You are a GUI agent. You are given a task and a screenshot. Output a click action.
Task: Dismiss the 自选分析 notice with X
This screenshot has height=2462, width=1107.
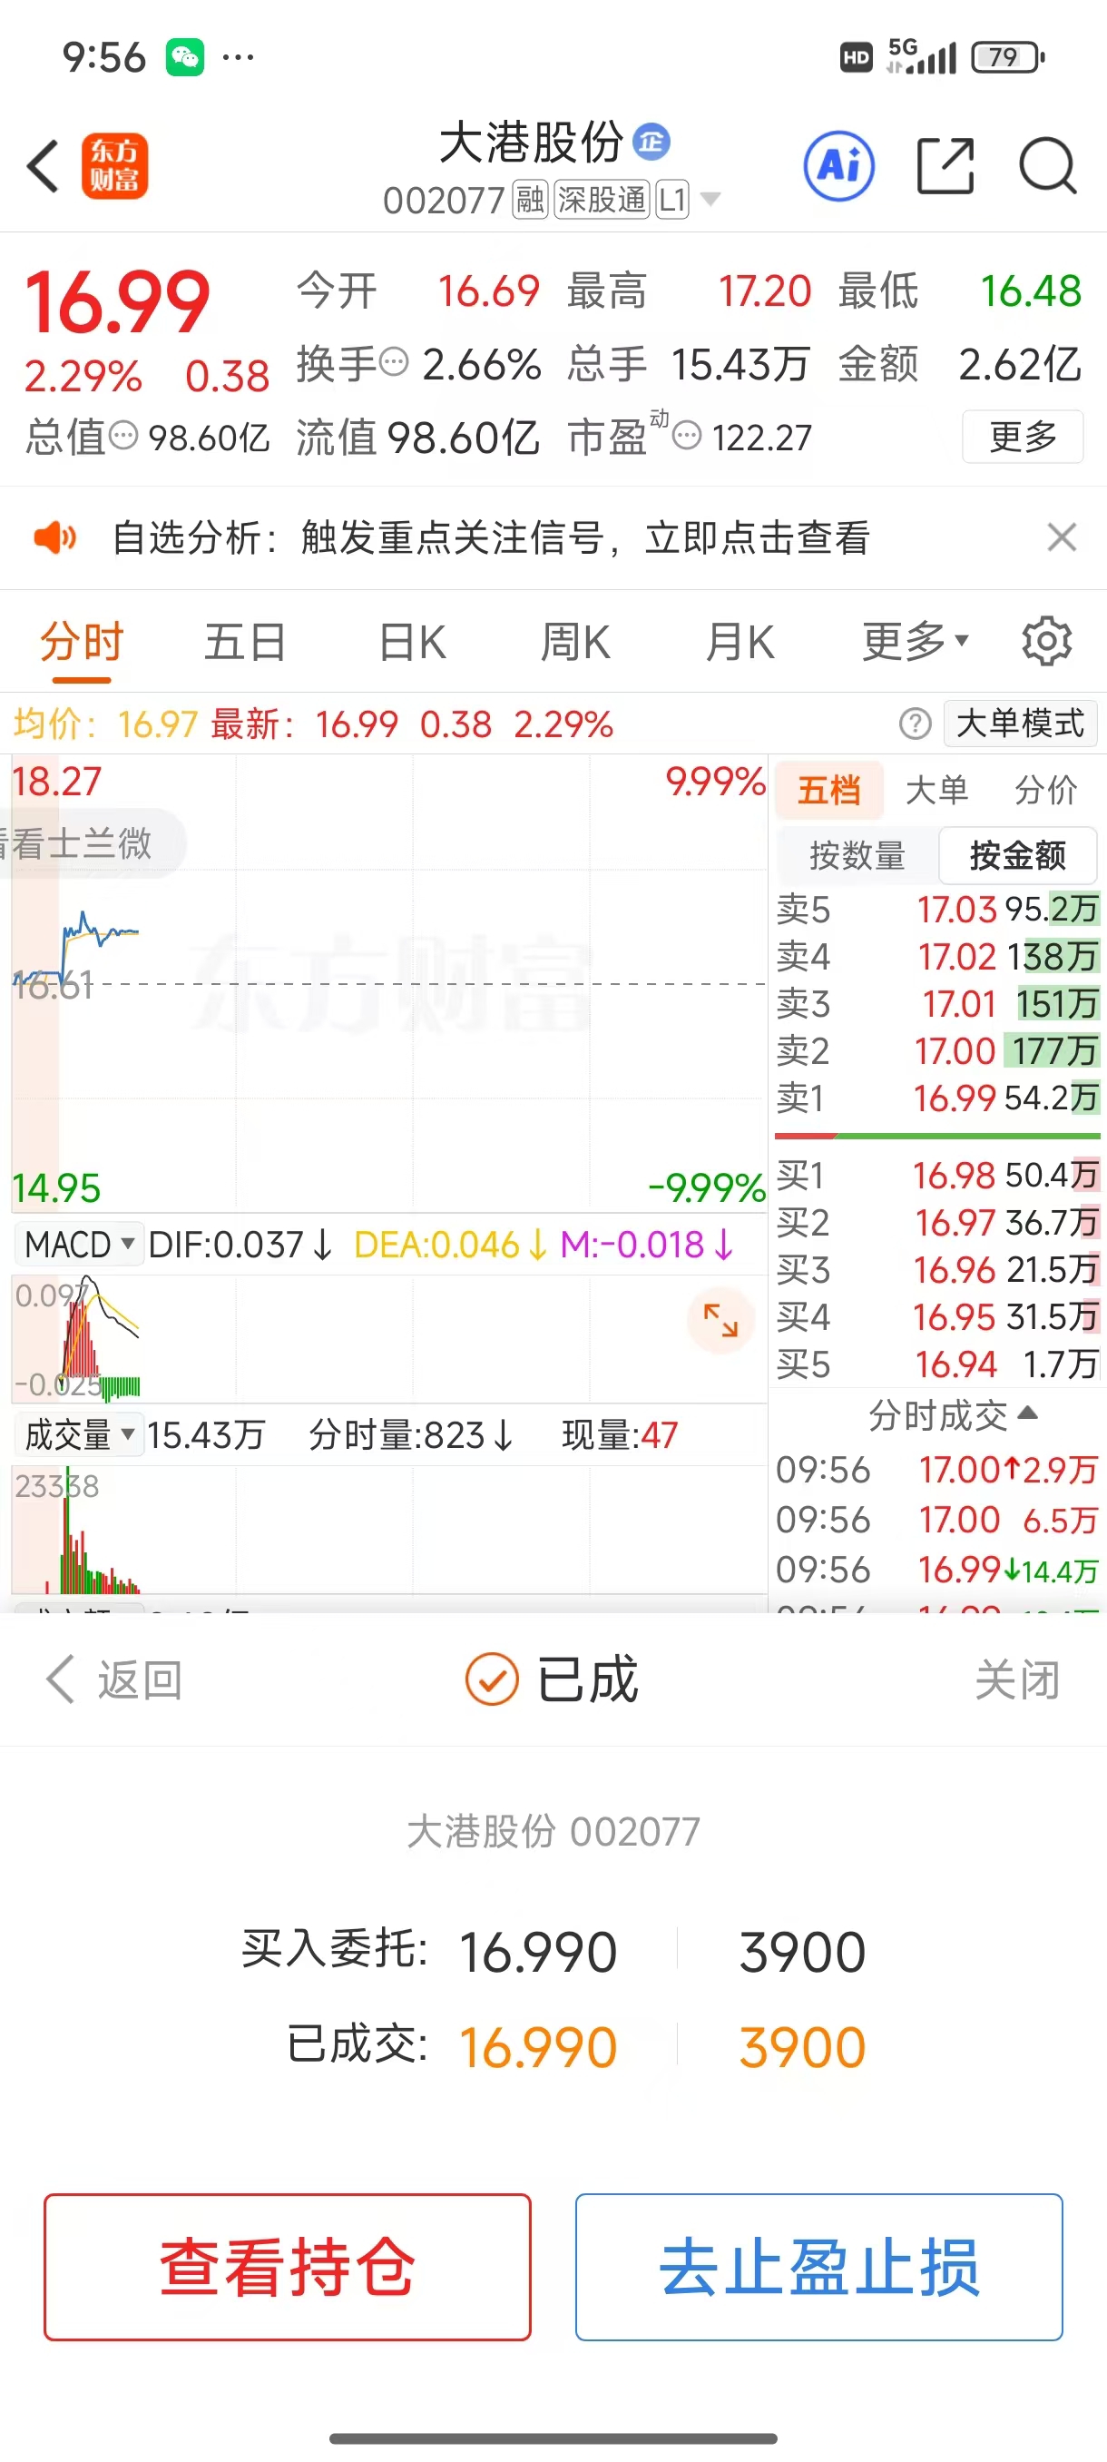tap(1061, 537)
